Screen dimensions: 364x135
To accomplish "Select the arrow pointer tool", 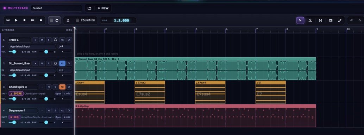I will (x=300, y=20).
